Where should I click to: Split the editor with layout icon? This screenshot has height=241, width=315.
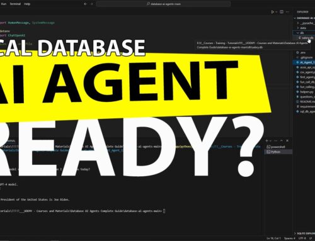pyautogui.click(x=282, y=12)
